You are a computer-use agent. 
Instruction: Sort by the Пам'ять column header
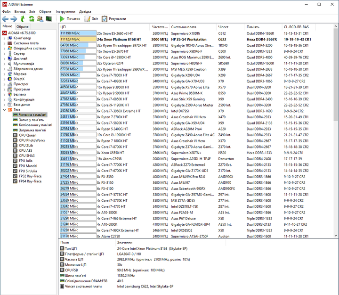point(263,27)
